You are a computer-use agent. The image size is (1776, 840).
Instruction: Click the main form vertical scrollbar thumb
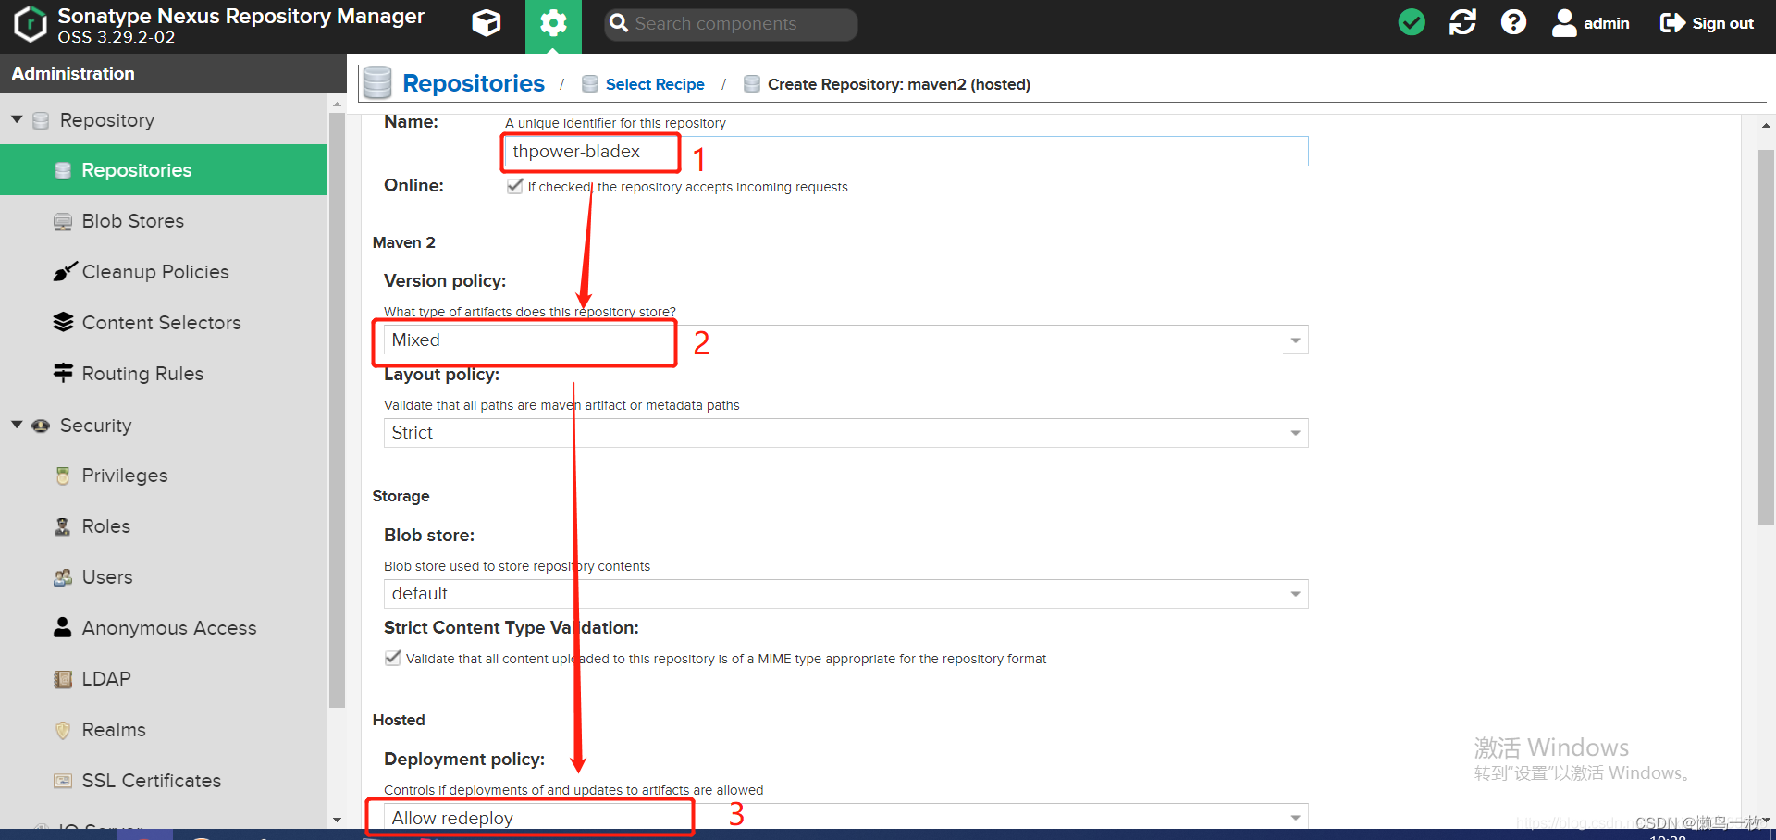coord(1766,338)
